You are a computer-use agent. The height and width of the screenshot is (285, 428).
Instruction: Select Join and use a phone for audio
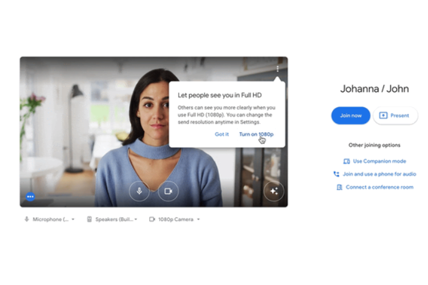378,174
